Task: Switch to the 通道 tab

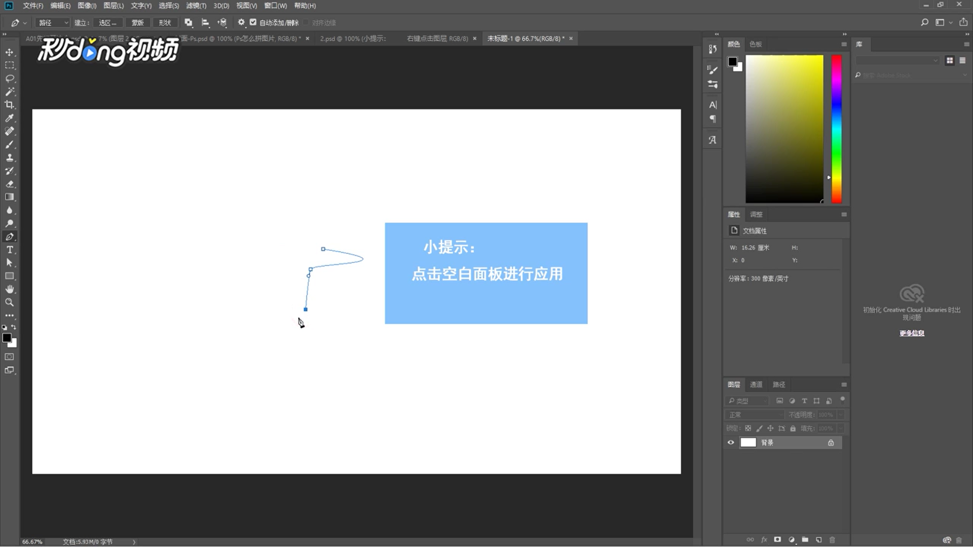Action: point(756,384)
